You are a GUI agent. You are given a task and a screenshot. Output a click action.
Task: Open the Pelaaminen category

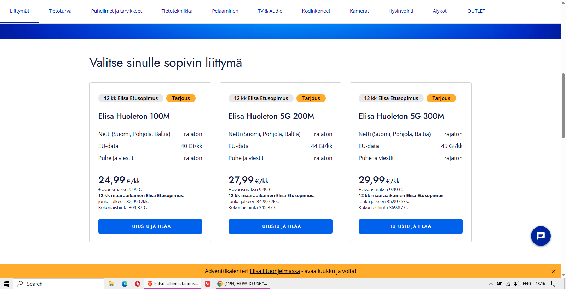pyautogui.click(x=225, y=11)
